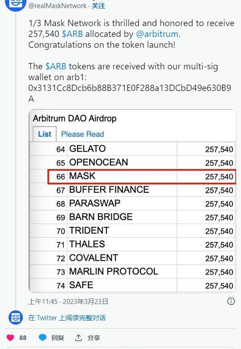Click the GELATO row in table

[132, 149]
